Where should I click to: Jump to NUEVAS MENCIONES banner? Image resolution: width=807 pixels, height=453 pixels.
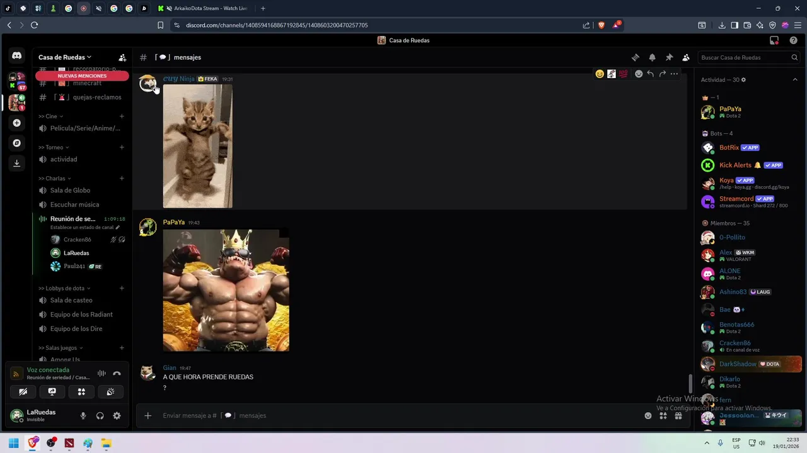point(82,76)
